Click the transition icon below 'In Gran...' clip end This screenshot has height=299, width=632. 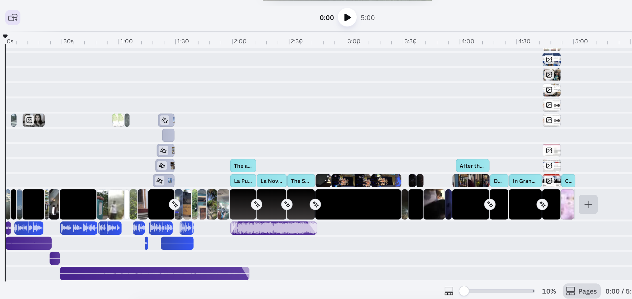click(542, 204)
